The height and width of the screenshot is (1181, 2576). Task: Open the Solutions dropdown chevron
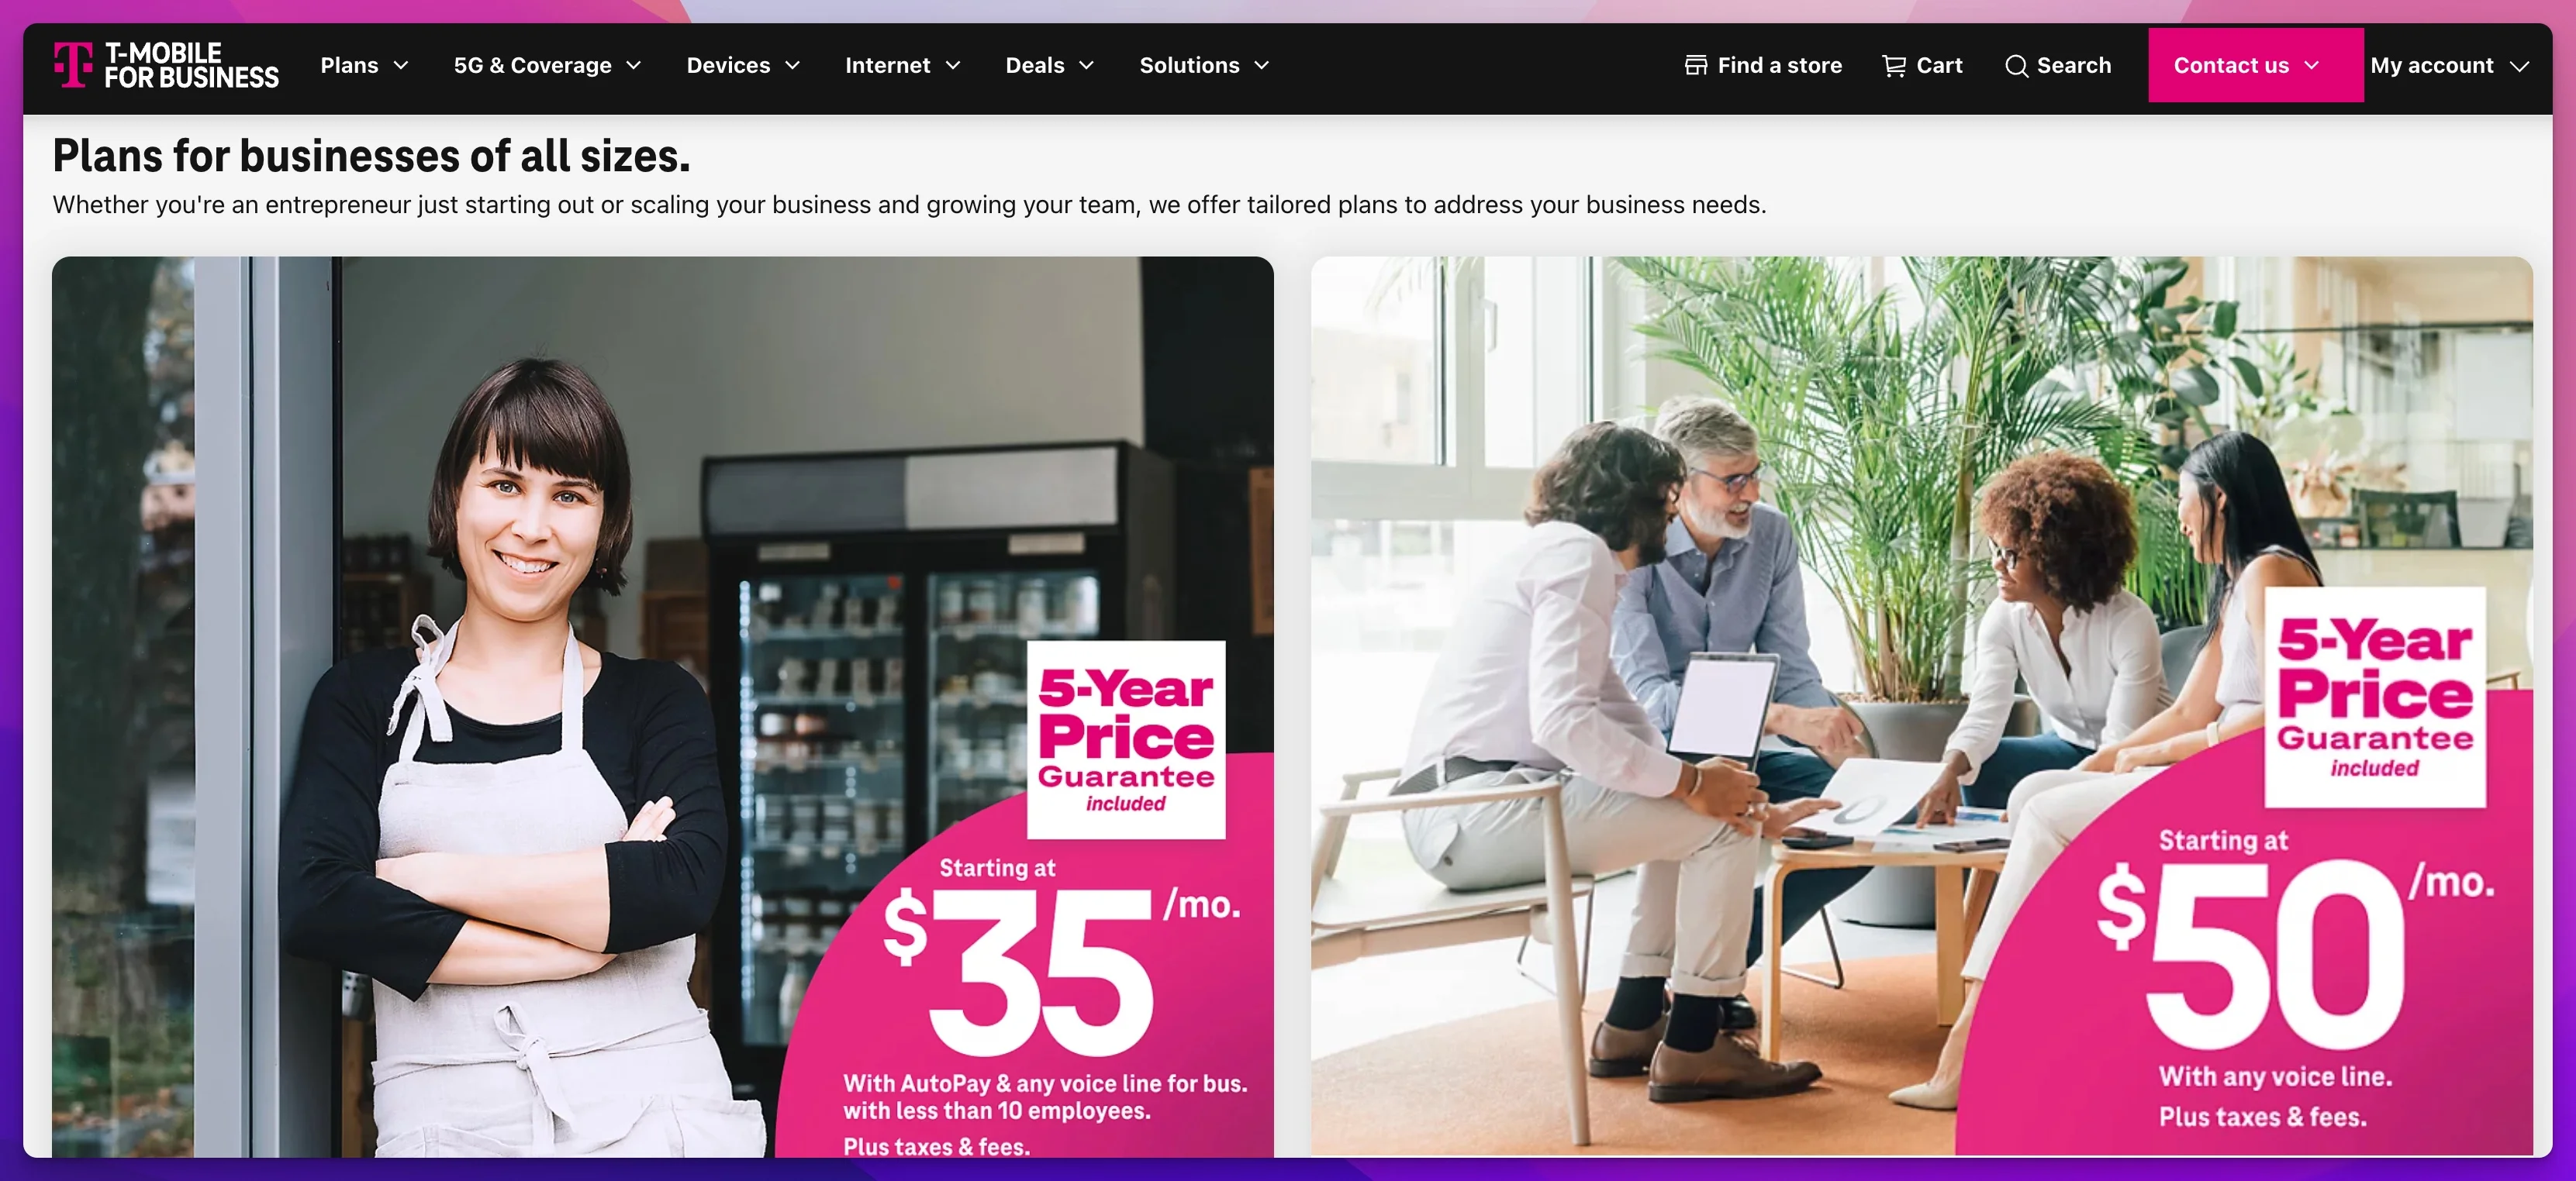pyautogui.click(x=1261, y=65)
